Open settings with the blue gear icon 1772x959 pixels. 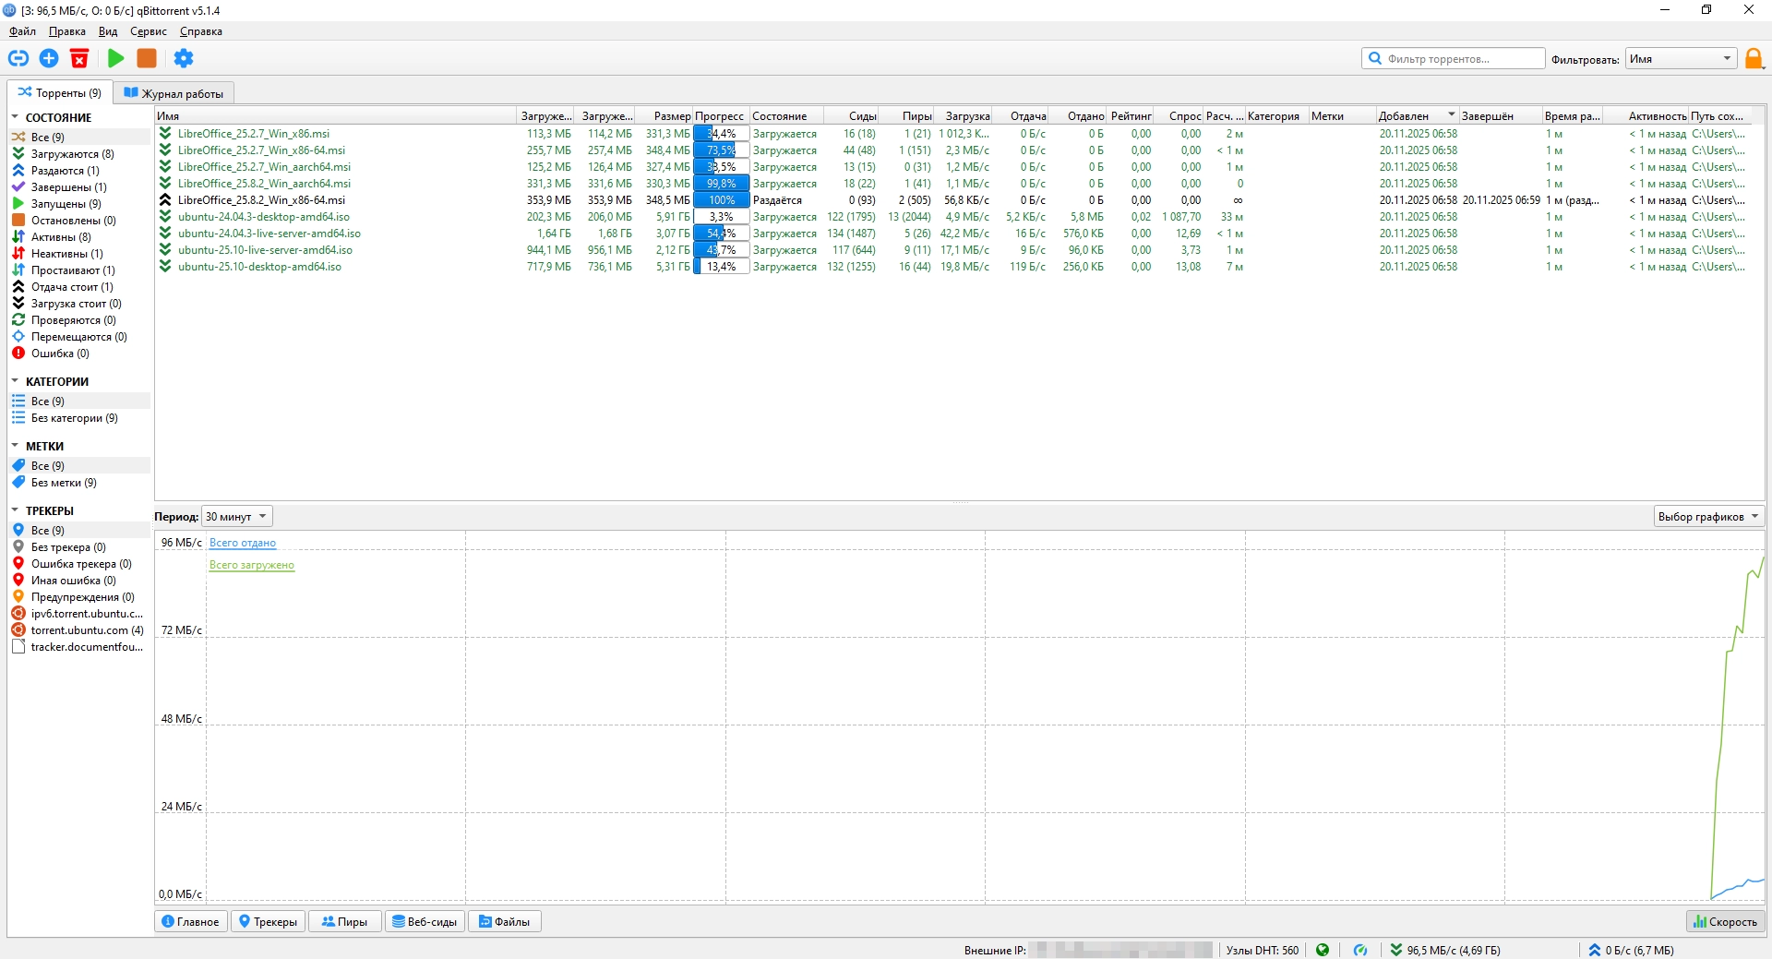(184, 58)
